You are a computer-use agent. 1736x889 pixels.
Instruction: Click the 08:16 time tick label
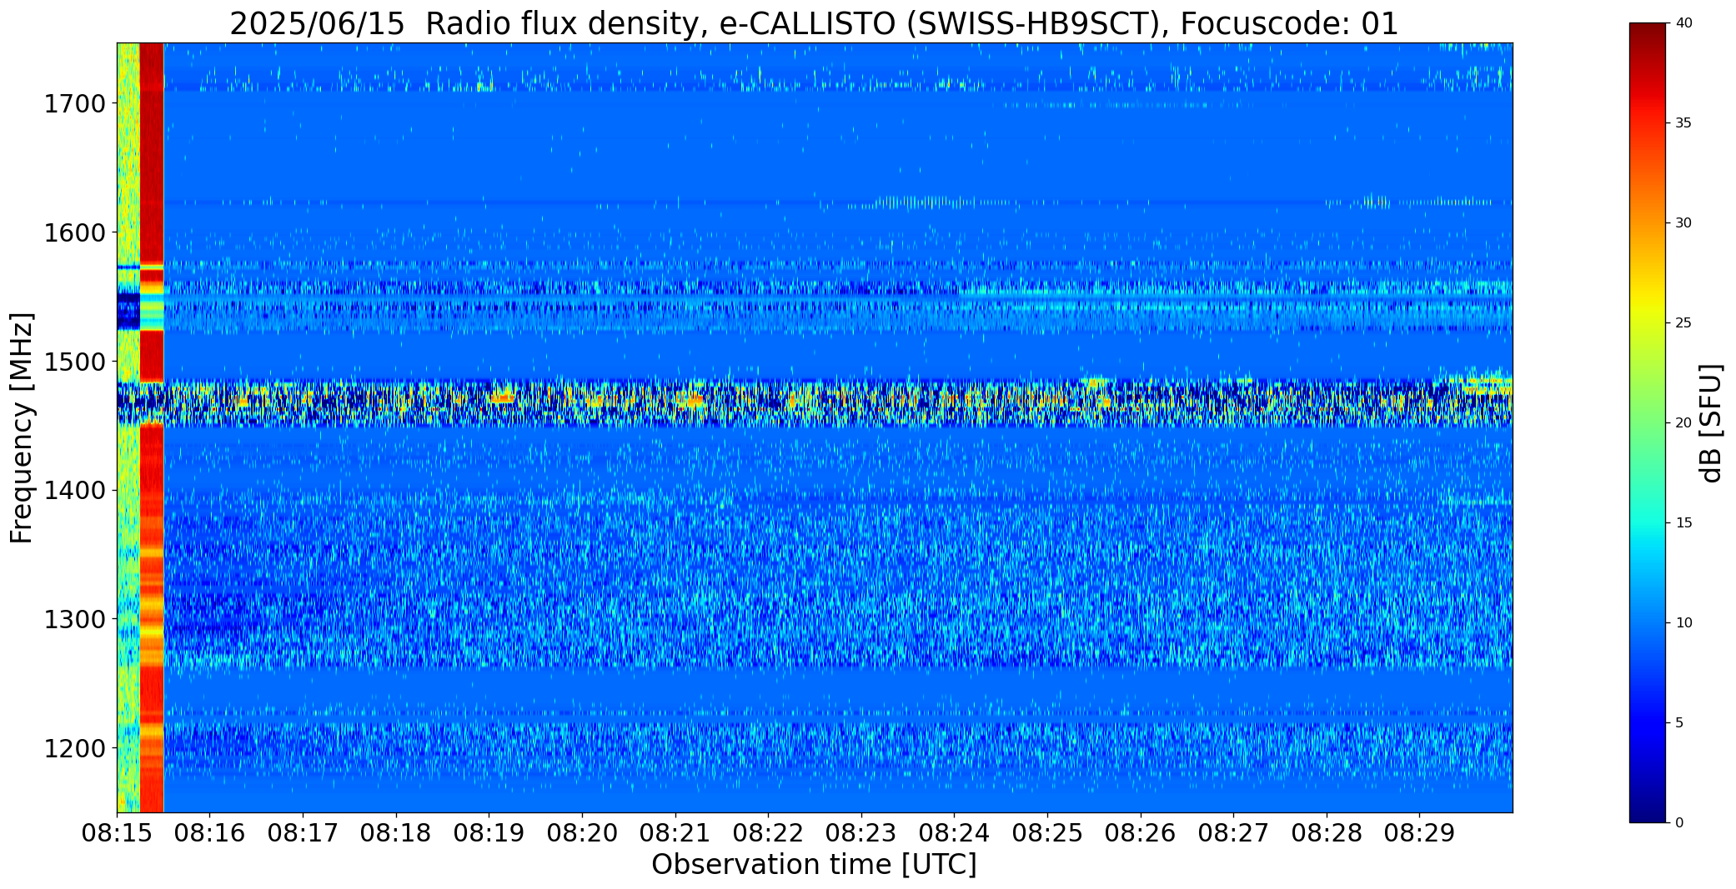click(209, 833)
